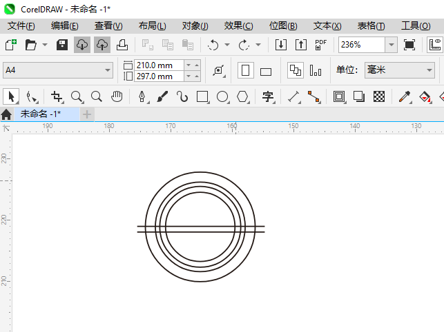Select the Crop tool
The width and height of the screenshot is (444, 332).
pyautogui.click(x=57, y=96)
